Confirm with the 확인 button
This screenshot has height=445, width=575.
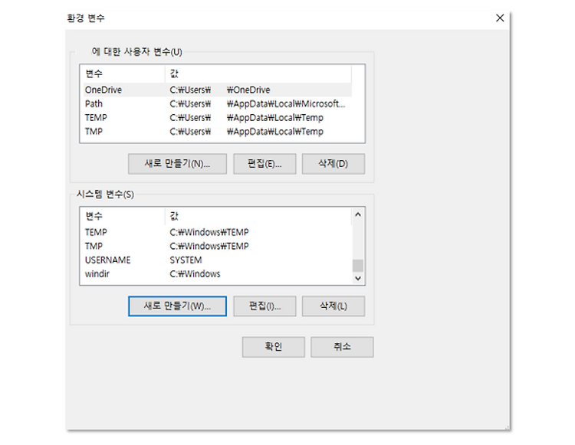point(274,347)
